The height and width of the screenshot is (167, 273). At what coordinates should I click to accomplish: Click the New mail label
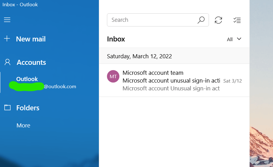31,39
